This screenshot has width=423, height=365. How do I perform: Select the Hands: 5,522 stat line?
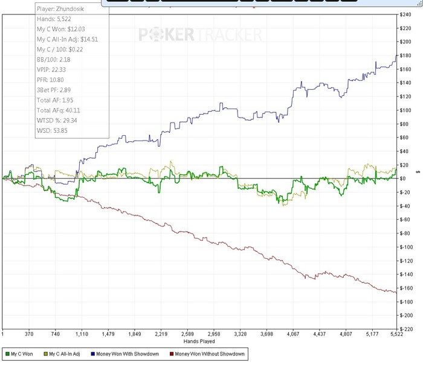pyautogui.click(x=54, y=19)
